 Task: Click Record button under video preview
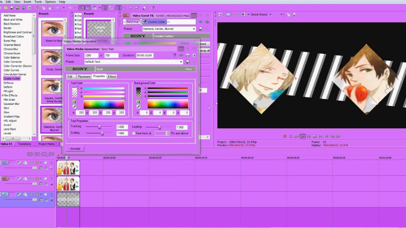285,136
